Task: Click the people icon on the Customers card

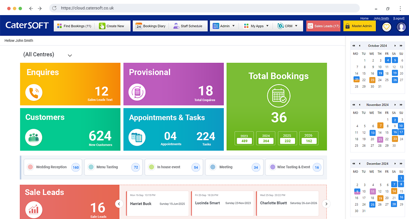Action: point(34,137)
